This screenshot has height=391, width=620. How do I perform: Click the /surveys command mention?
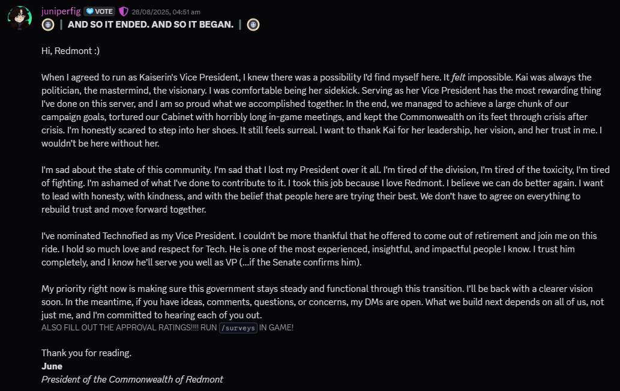238,327
